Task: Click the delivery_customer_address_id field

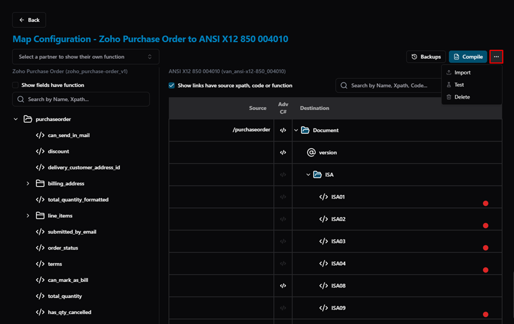Action: pyautogui.click(x=84, y=168)
